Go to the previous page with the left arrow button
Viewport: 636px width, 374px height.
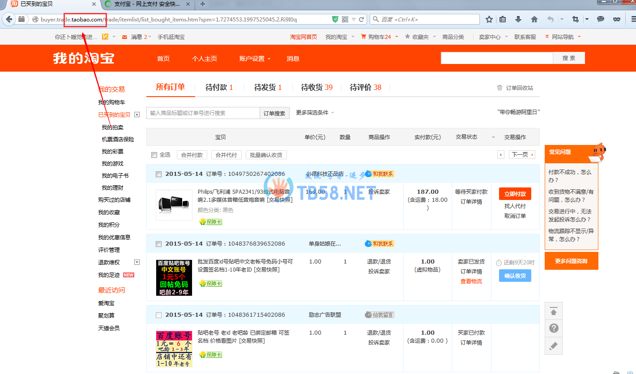tap(501, 155)
